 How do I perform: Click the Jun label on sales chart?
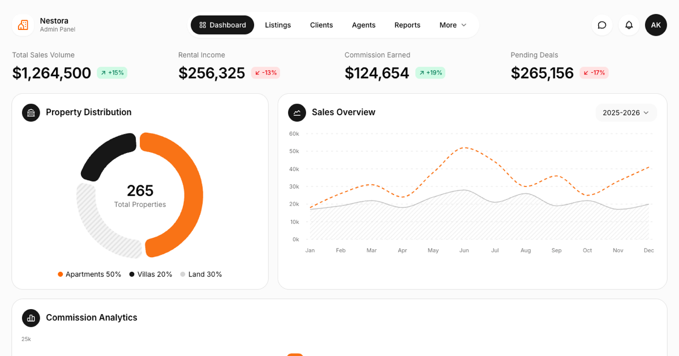click(464, 250)
